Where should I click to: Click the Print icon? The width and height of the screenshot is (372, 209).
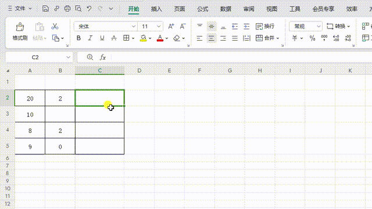(67, 9)
